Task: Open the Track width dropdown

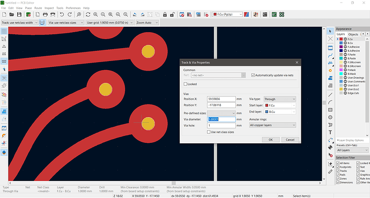Action: point(20,22)
